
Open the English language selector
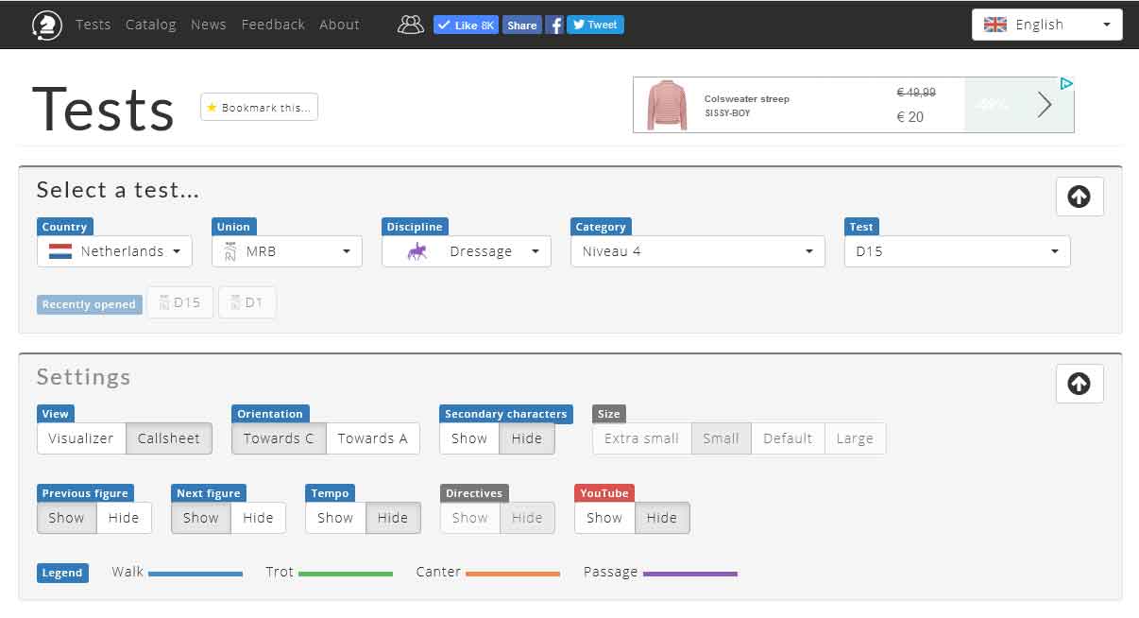pos(1046,25)
